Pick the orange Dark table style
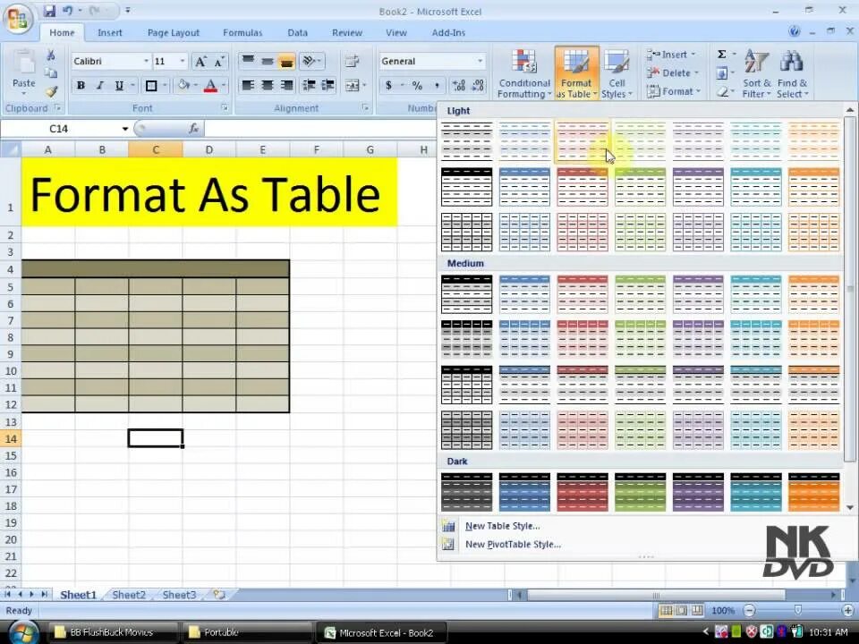 [813, 492]
